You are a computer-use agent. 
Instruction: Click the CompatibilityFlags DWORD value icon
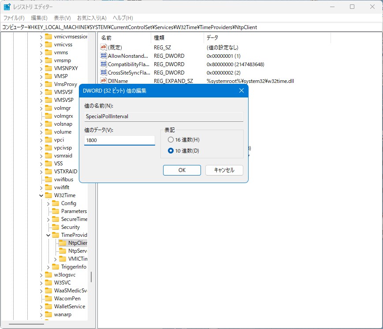click(104, 64)
